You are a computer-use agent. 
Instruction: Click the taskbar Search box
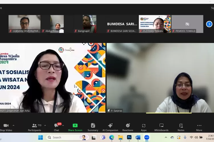tap(68, 137)
